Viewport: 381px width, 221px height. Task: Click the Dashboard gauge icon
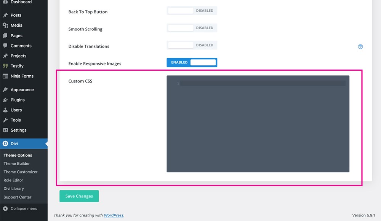pos(5,2)
